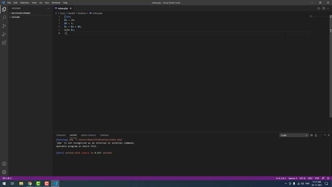Click the Users breadcrumb segment

62,13
